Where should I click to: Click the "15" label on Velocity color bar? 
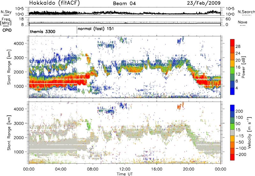[x=238, y=130]
